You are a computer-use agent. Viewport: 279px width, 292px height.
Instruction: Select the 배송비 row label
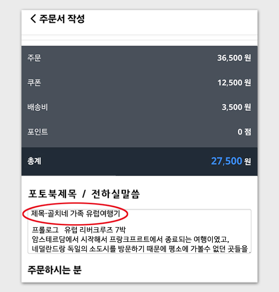click(x=38, y=107)
